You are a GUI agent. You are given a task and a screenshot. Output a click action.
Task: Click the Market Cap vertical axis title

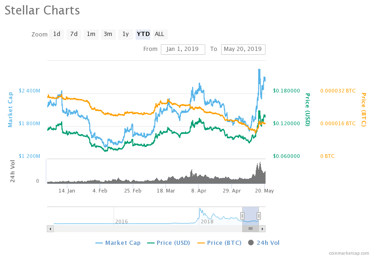10,110
